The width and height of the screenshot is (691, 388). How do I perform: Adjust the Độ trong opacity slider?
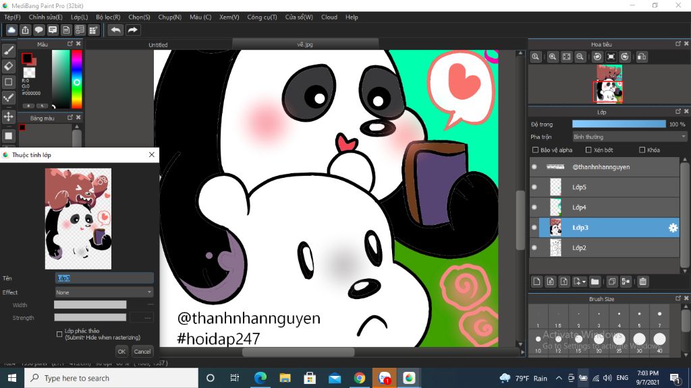coord(619,124)
